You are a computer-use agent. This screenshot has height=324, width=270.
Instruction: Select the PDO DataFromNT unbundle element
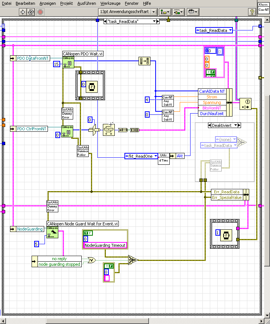tap(33, 58)
